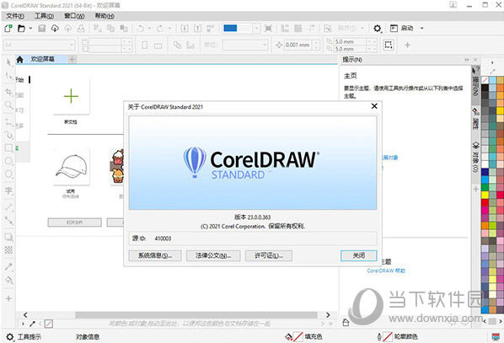This screenshot has height=343, width=504.
Task: Select the Eyedropper tool in toolbox
Action: 8,266
